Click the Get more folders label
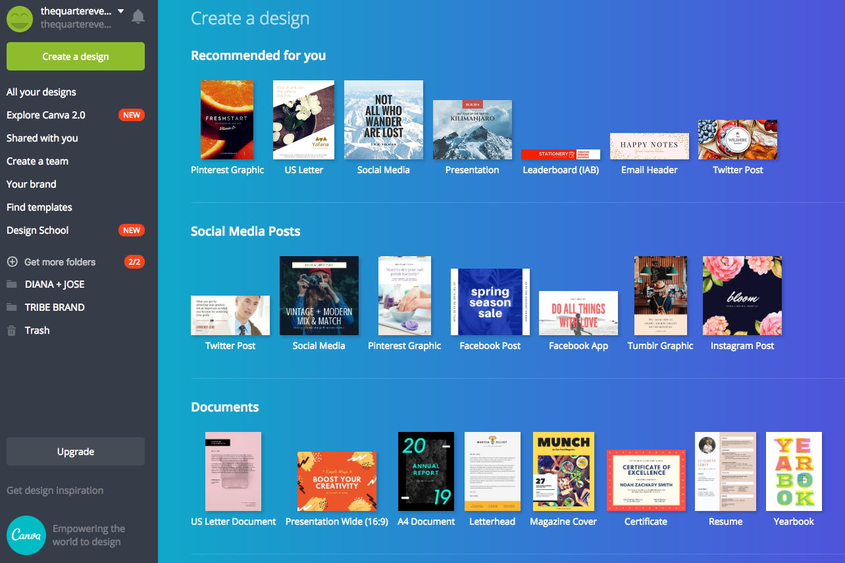 click(x=60, y=262)
